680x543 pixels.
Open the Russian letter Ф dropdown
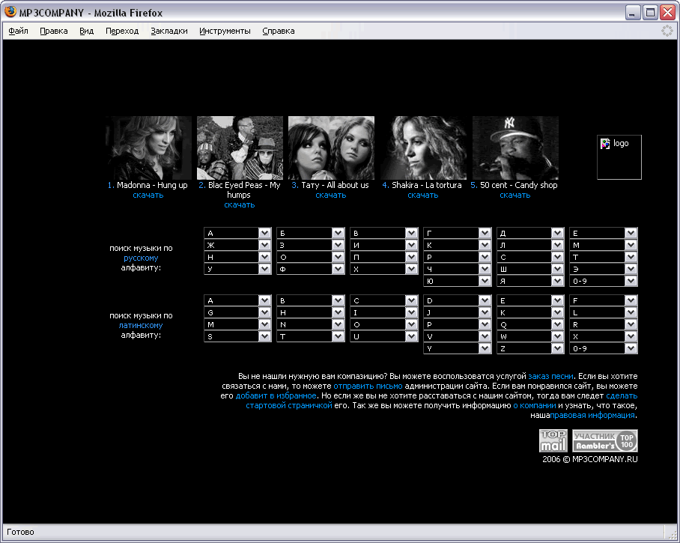coord(311,269)
